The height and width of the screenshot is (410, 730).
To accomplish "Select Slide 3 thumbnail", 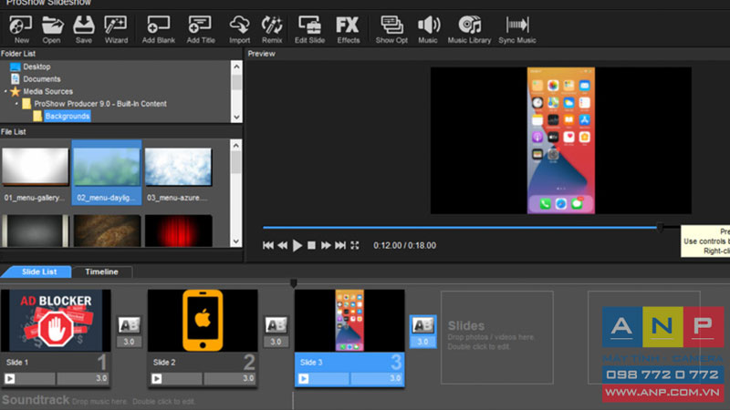I will click(349, 321).
